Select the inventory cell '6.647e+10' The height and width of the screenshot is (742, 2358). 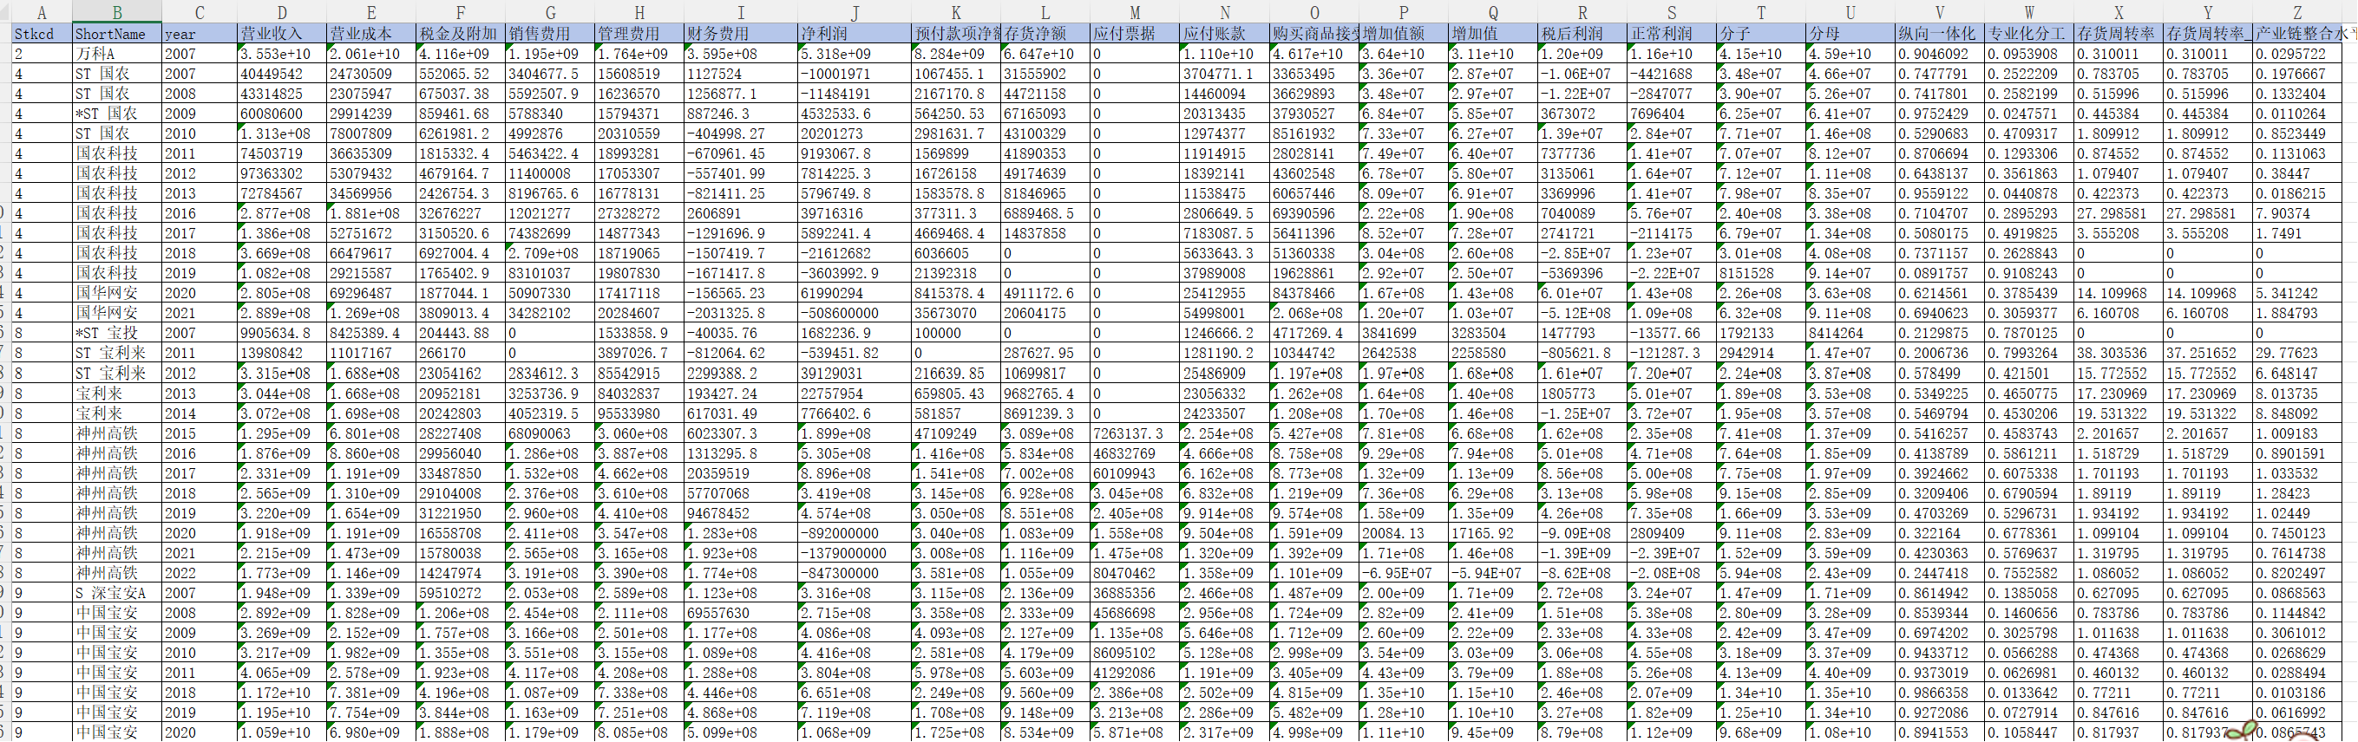tap(1045, 54)
